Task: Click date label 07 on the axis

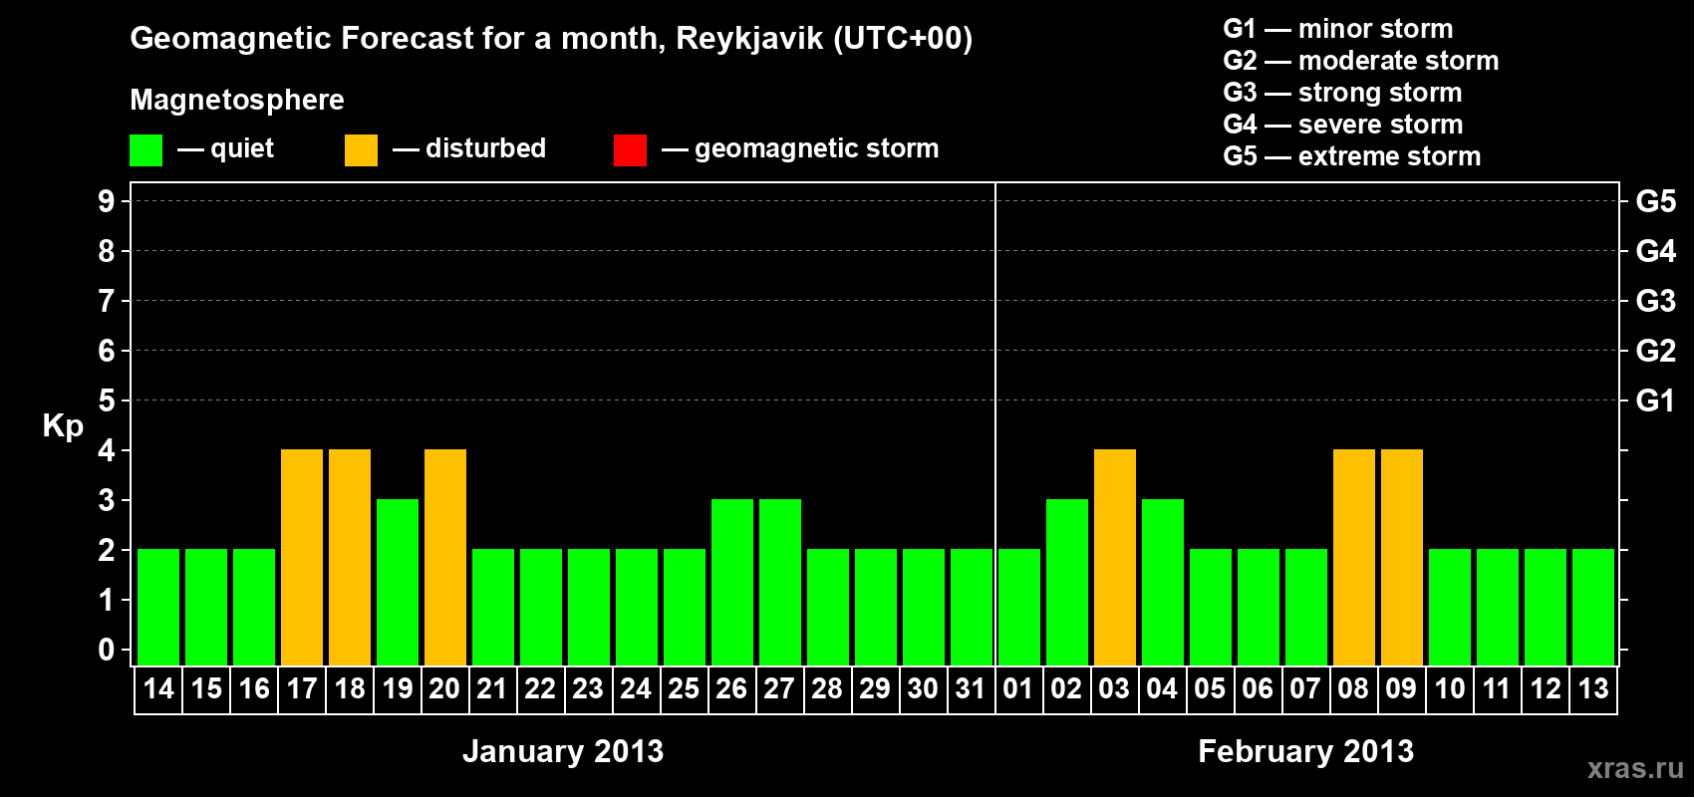Action: [x=1305, y=688]
